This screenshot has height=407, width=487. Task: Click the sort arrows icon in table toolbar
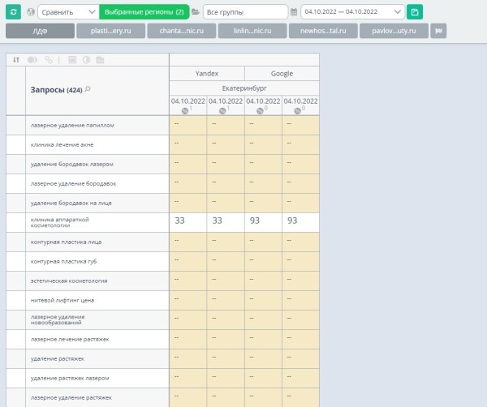pyautogui.click(x=16, y=60)
